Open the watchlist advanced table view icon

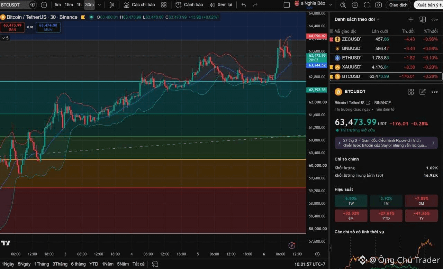tap(423, 19)
